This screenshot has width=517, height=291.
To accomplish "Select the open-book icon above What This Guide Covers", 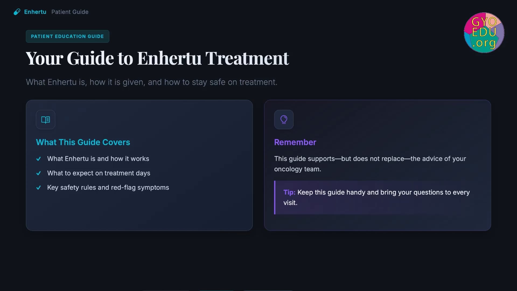I will pos(45,119).
